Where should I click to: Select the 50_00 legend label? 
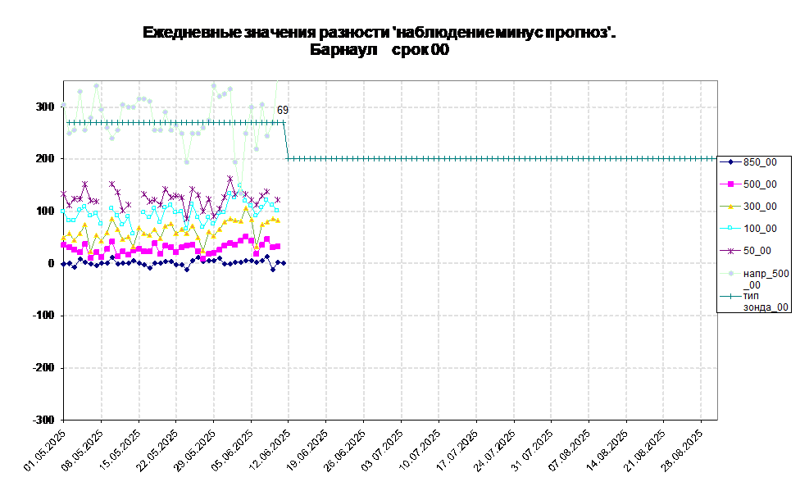tap(757, 251)
